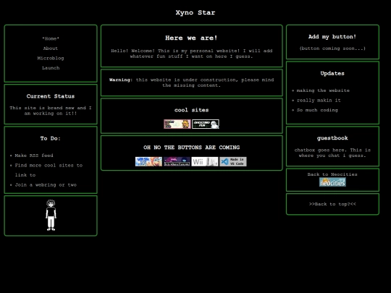This screenshot has height=293, width=391.
Task: Click the Back to top link
Action: pos(332,204)
